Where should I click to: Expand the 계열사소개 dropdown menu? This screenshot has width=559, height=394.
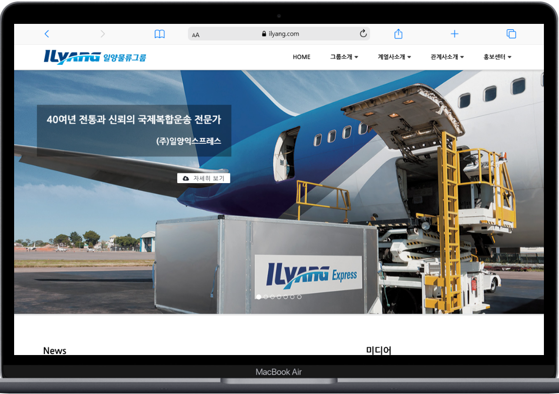[x=394, y=57]
